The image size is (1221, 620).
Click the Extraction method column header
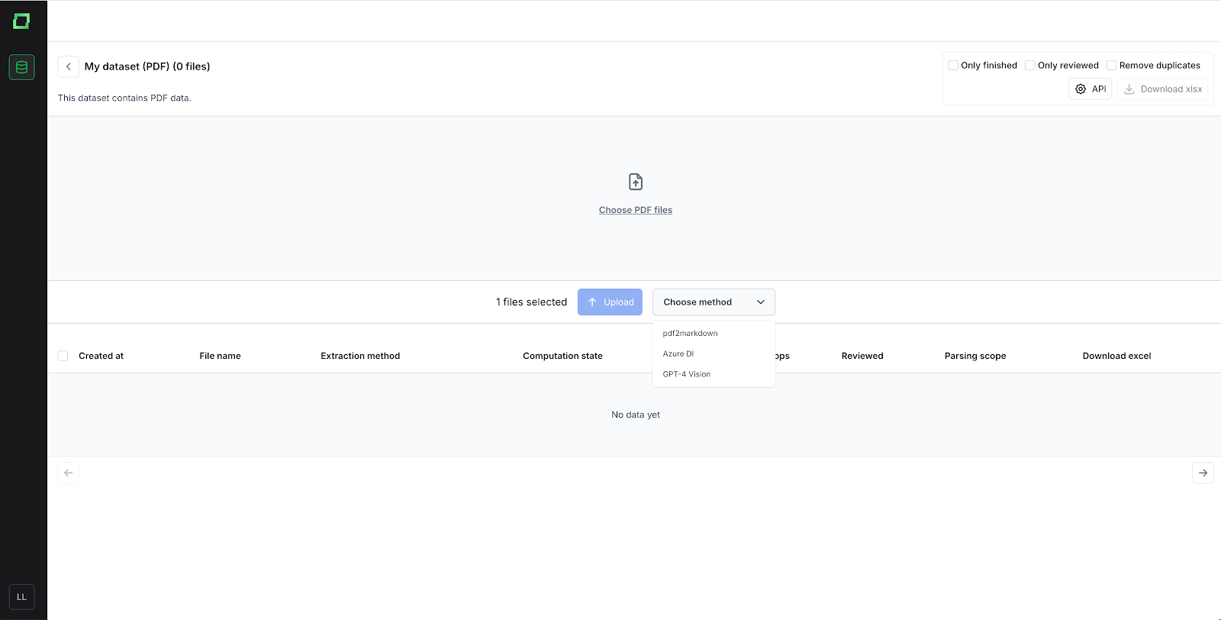pos(360,356)
